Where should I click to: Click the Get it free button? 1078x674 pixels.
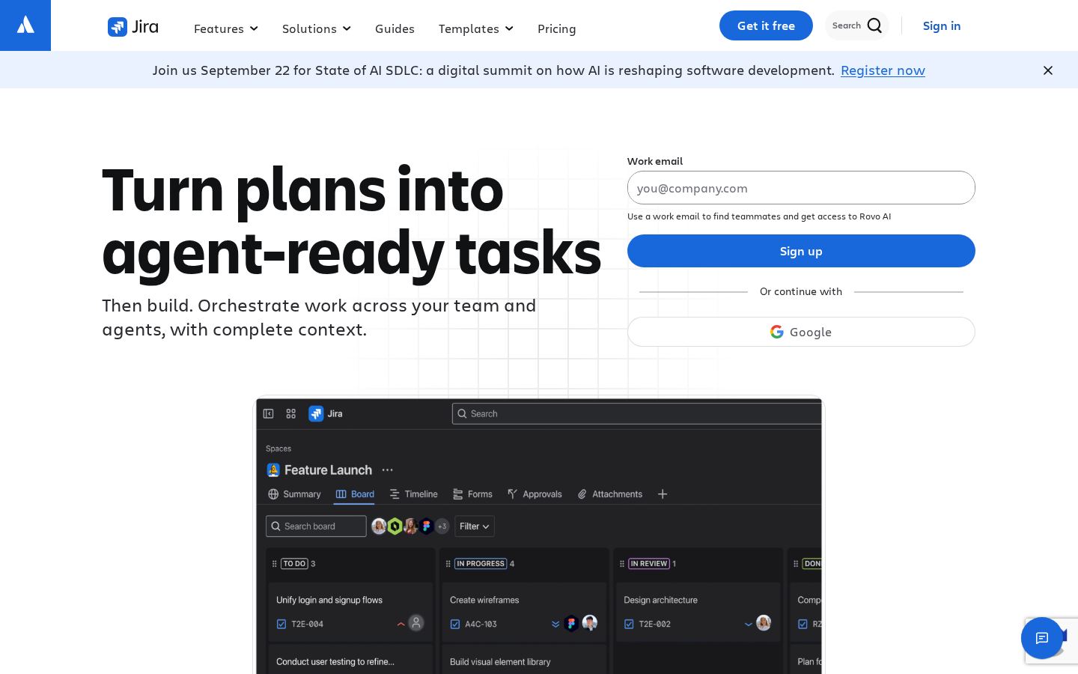point(766,25)
